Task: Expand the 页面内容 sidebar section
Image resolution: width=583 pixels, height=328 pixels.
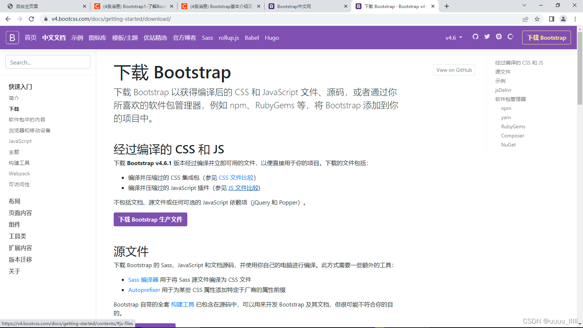Action: point(20,213)
